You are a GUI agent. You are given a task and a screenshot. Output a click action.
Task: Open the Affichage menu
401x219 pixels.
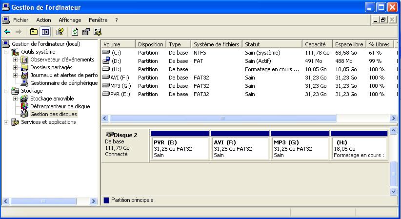click(x=70, y=20)
